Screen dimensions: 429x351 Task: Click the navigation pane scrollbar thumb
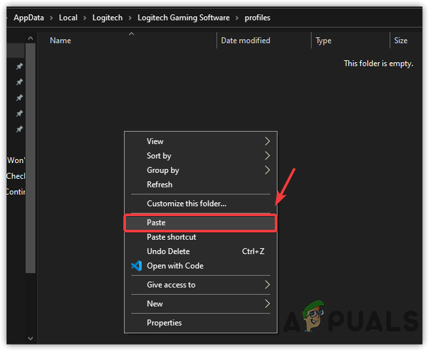point(30,158)
